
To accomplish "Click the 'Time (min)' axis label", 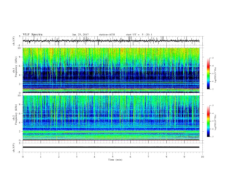I will pos(115,160).
